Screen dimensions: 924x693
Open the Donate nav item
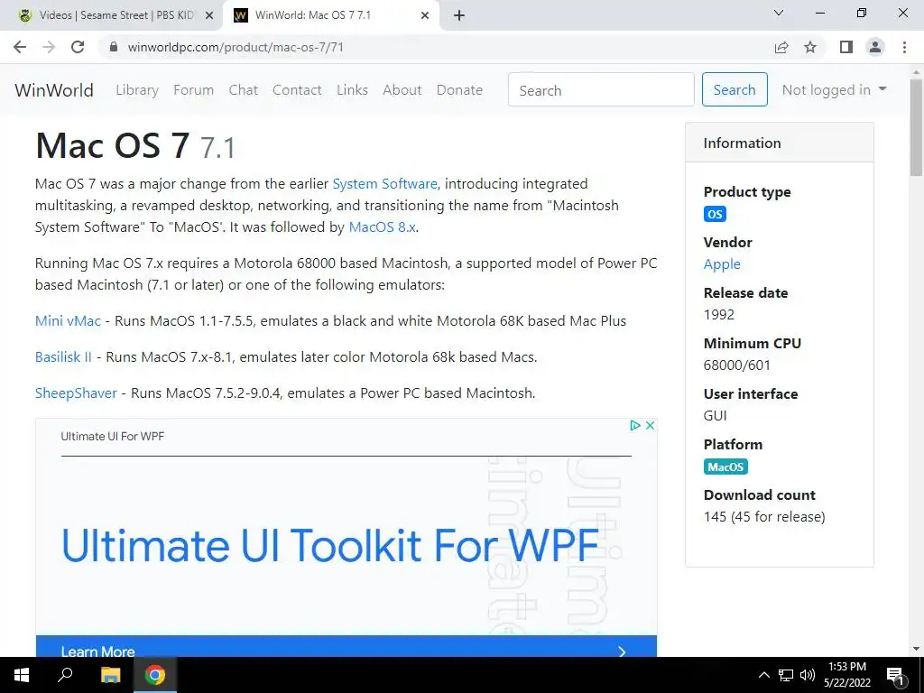tap(459, 89)
